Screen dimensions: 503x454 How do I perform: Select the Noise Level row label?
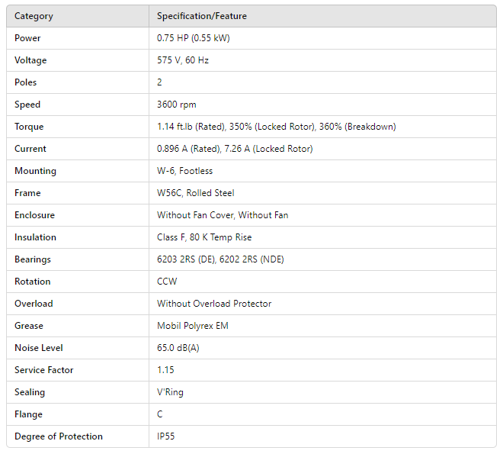pyautogui.click(x=38, y=348)
